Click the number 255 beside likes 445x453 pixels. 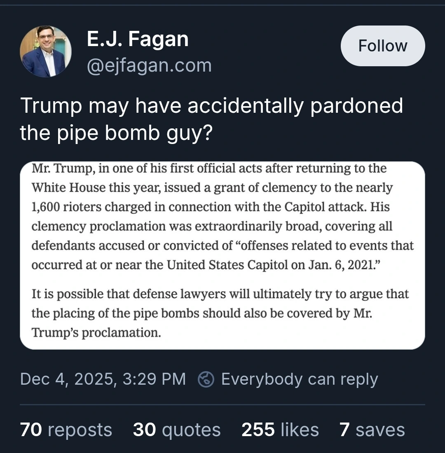click(258, 430)
